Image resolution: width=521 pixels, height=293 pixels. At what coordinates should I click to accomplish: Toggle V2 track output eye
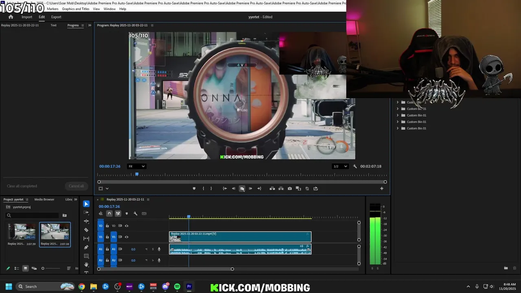click(x=127, y=226)
